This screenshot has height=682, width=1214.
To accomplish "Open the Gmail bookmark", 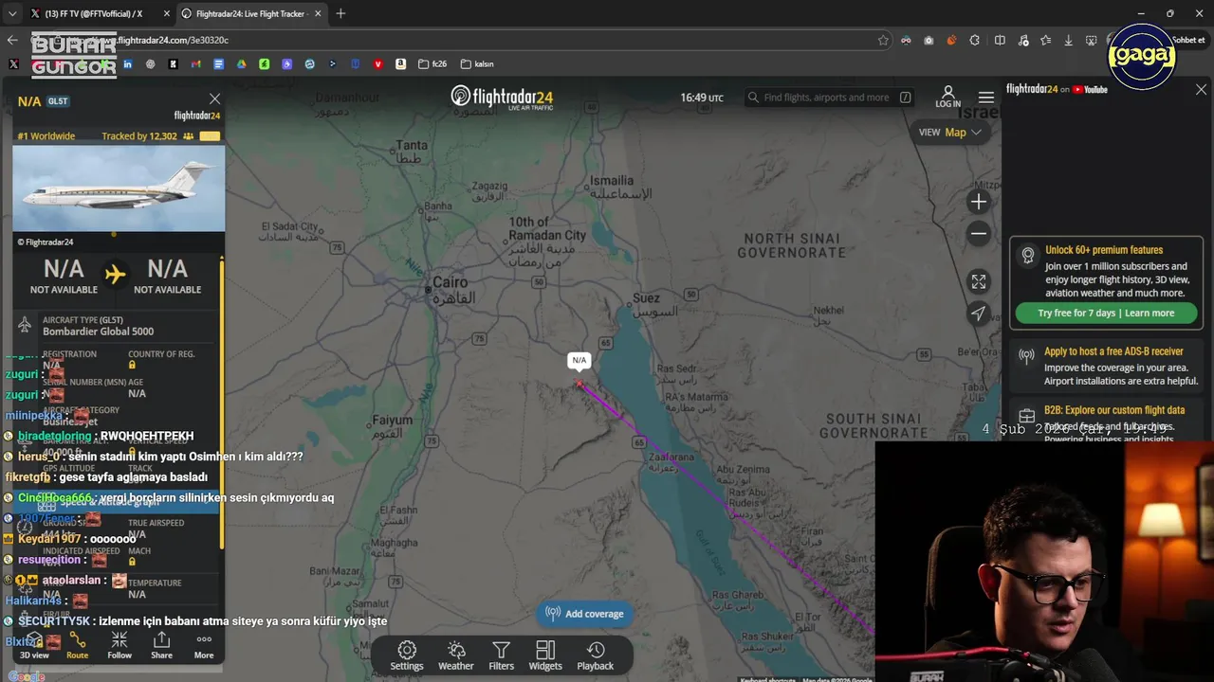I will [195, 64].
